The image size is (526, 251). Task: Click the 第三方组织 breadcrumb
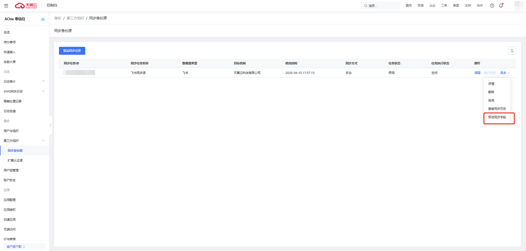click(x=75, y=18)
